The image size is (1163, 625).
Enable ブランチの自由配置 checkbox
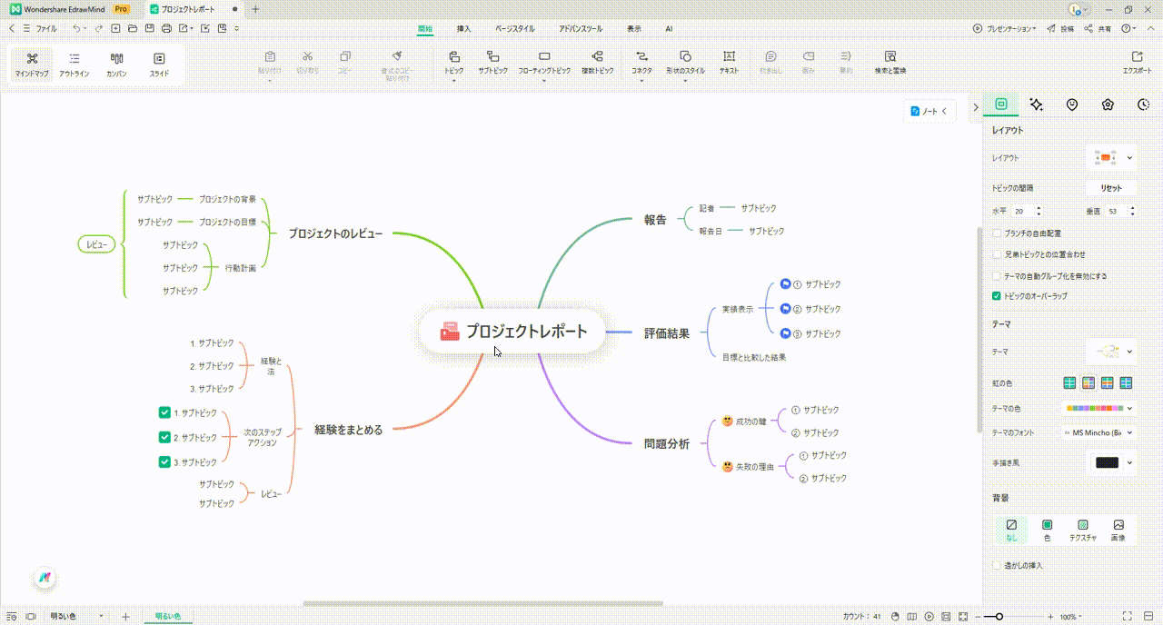pyautogui.click(x=996, y=233)
